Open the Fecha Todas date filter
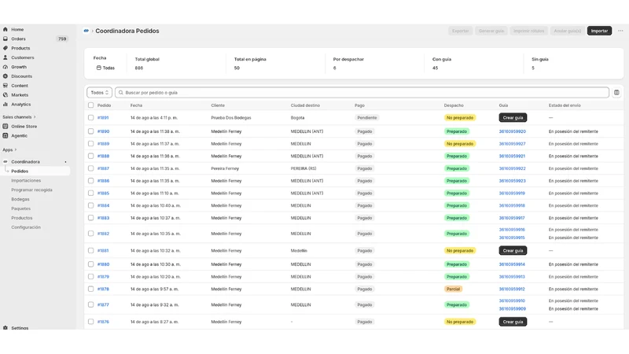Screen dimensions: 629x354 tap(105, 68)
